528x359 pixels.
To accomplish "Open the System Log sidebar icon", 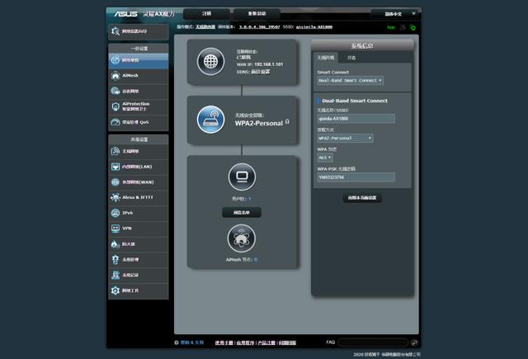I will (x=115, y=275).
